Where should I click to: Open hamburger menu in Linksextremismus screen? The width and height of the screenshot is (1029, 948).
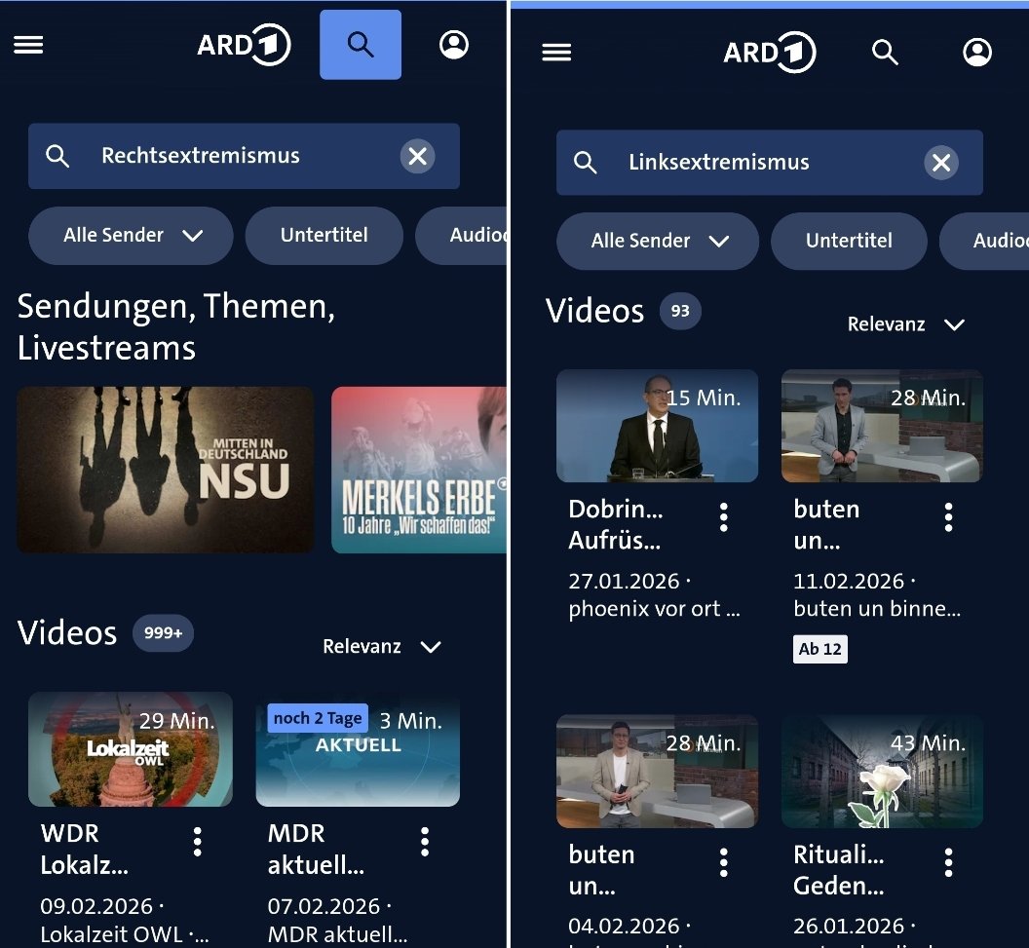coord(556,52)
